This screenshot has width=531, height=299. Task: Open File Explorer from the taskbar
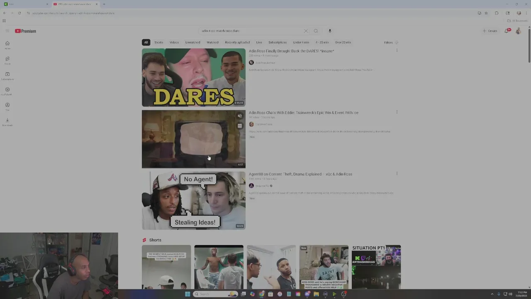pyautogui.click(x=316, y=294)
